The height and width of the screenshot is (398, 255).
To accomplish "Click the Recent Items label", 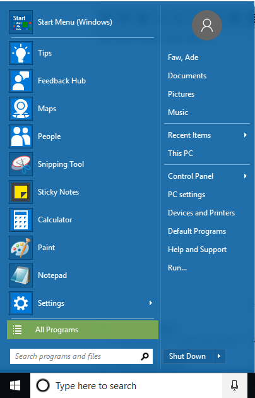I will [x=189, y=135].
